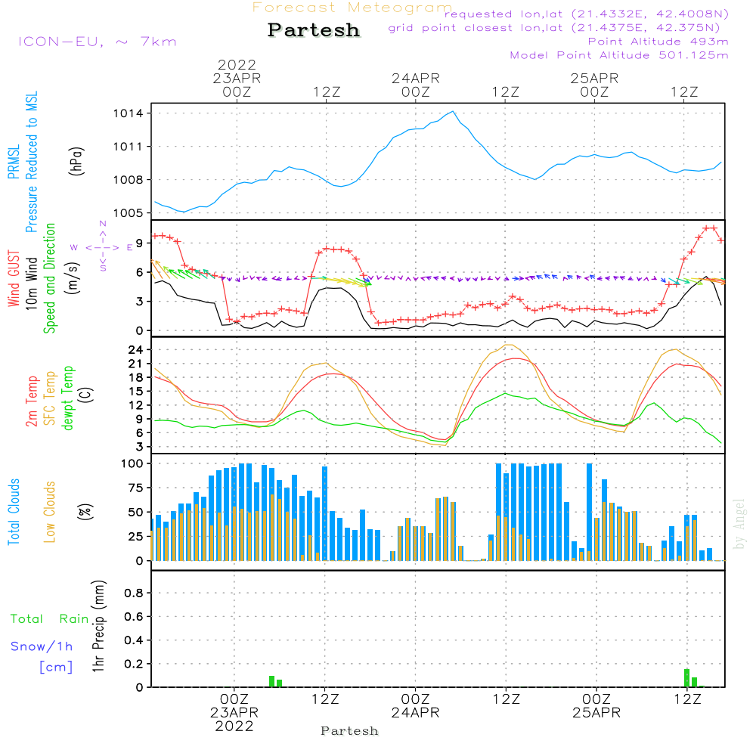This screenshot has height=756, width=756.
Task: Click the 1014 pressure axis tick label
Action: [128, 114]
